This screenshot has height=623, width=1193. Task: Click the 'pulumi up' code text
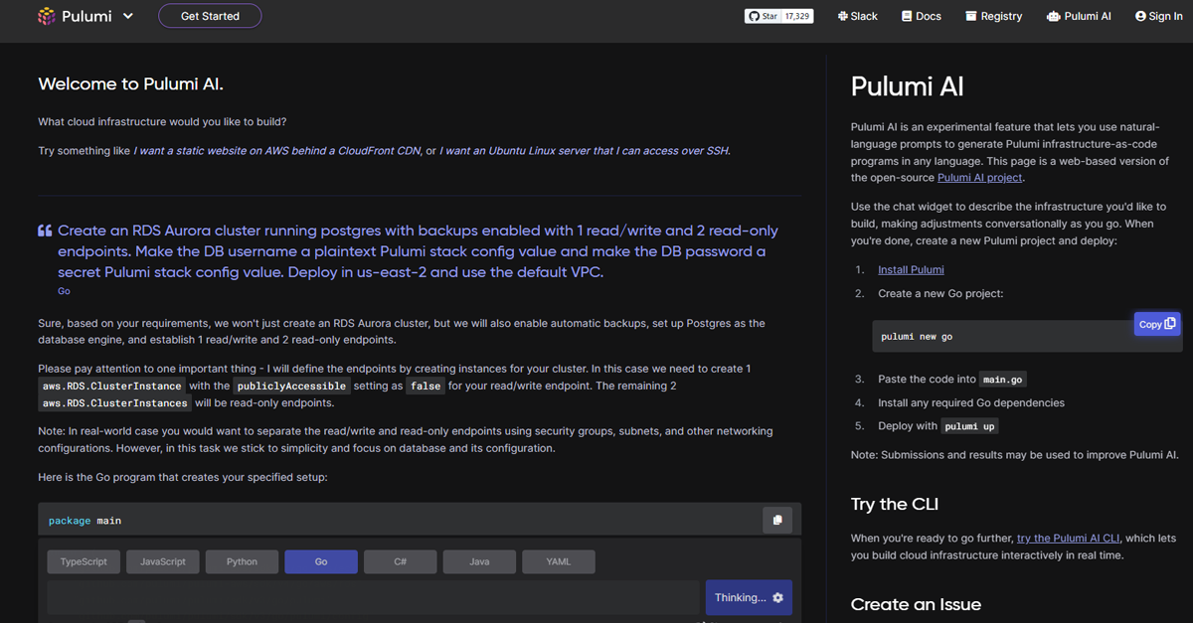point(969,426)
